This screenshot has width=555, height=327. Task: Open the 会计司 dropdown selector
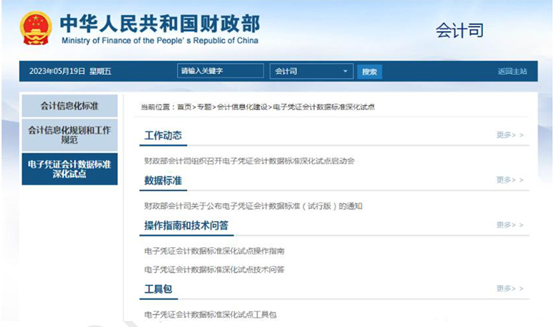click(x=311, y=71)
